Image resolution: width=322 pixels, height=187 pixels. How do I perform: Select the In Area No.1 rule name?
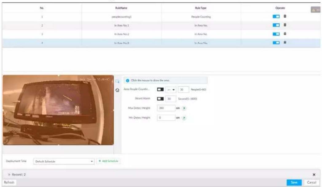point(122,25)
